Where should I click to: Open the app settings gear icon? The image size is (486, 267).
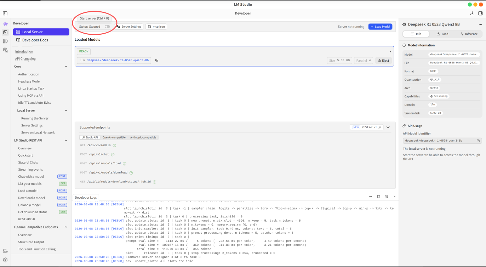[x=5, y=260]
